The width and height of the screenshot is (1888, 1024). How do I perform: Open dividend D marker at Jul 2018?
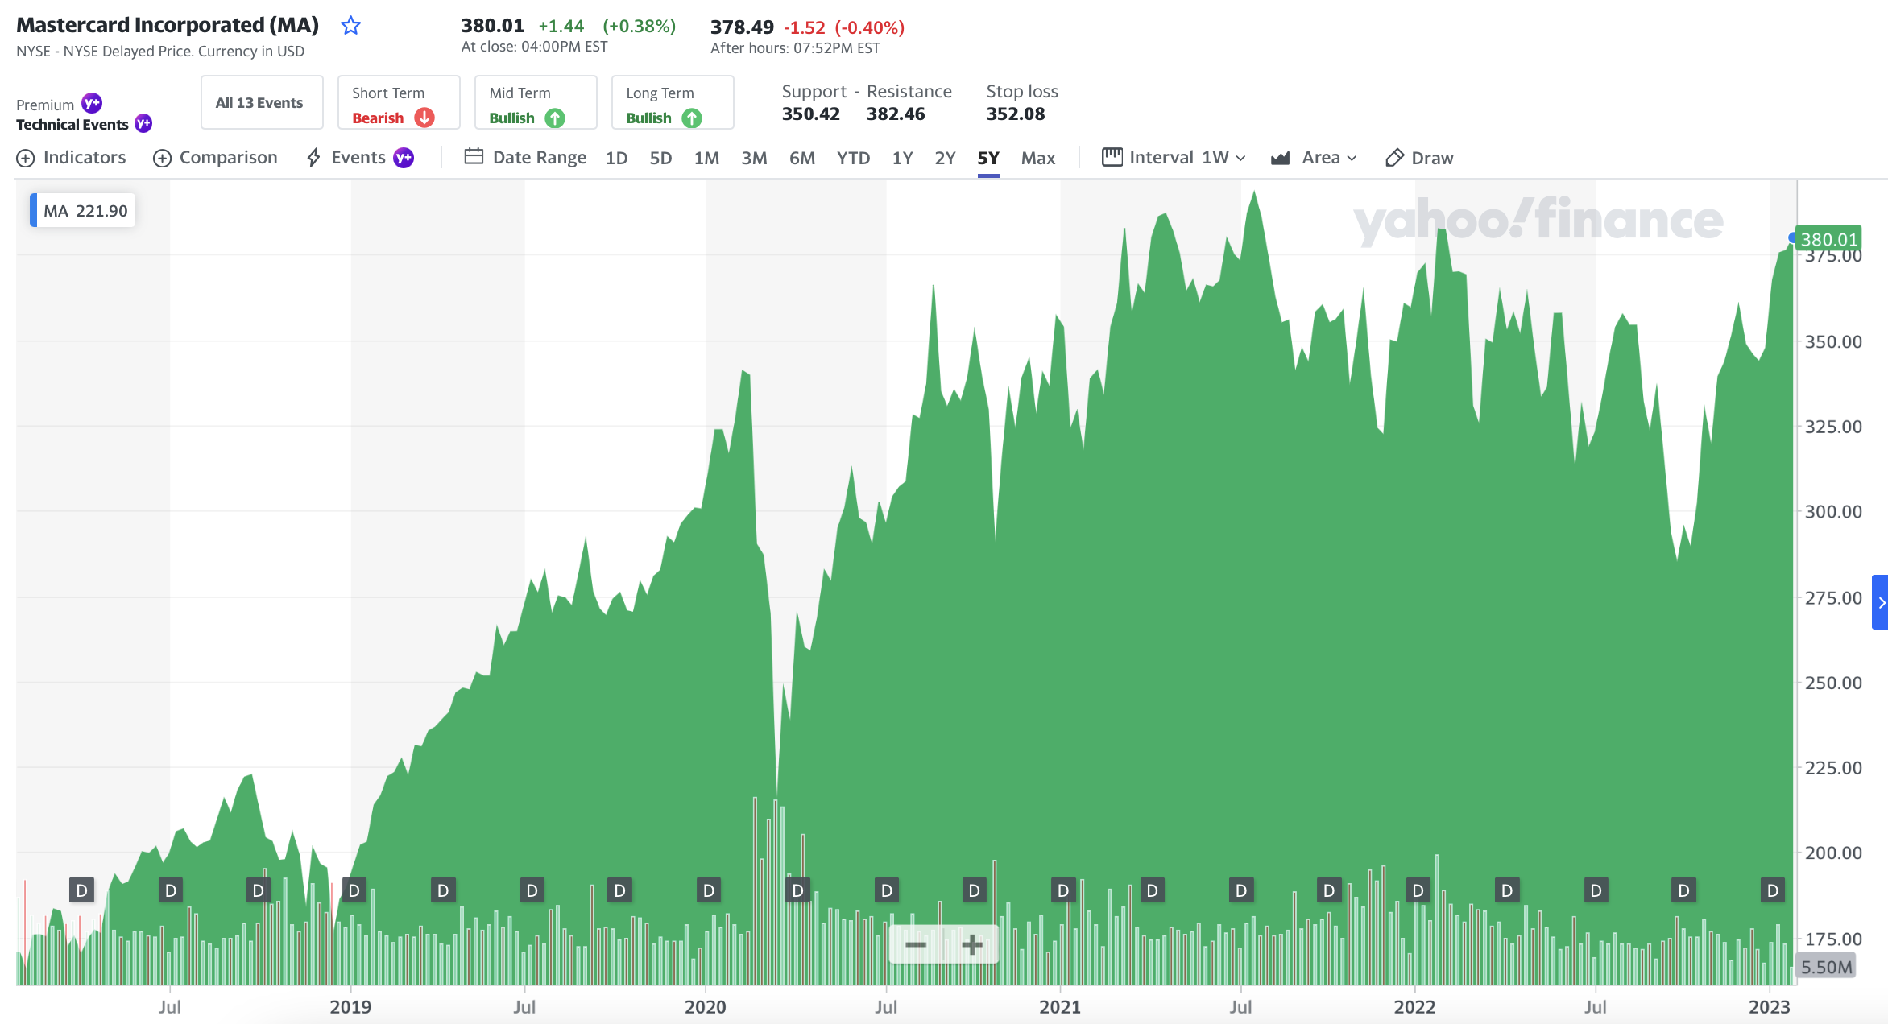point(171,890)
